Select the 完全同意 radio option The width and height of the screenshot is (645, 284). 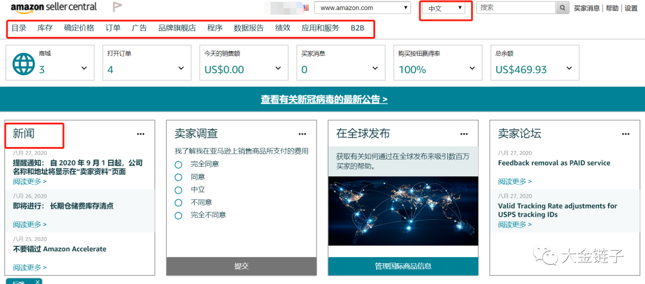(178, 164)
